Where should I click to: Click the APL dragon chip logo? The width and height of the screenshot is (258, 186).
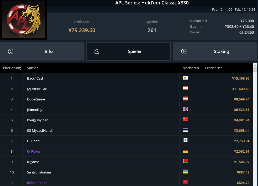click(x=24, y=19)
